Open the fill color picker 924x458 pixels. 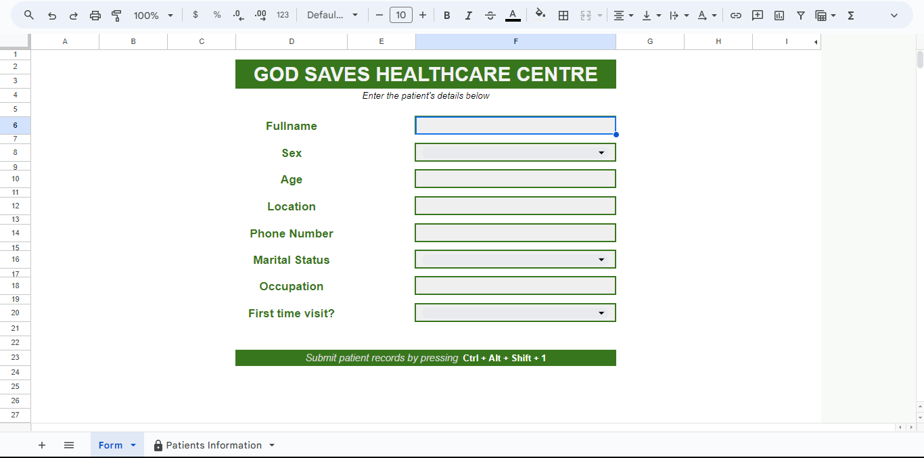[x=540, y=15]
